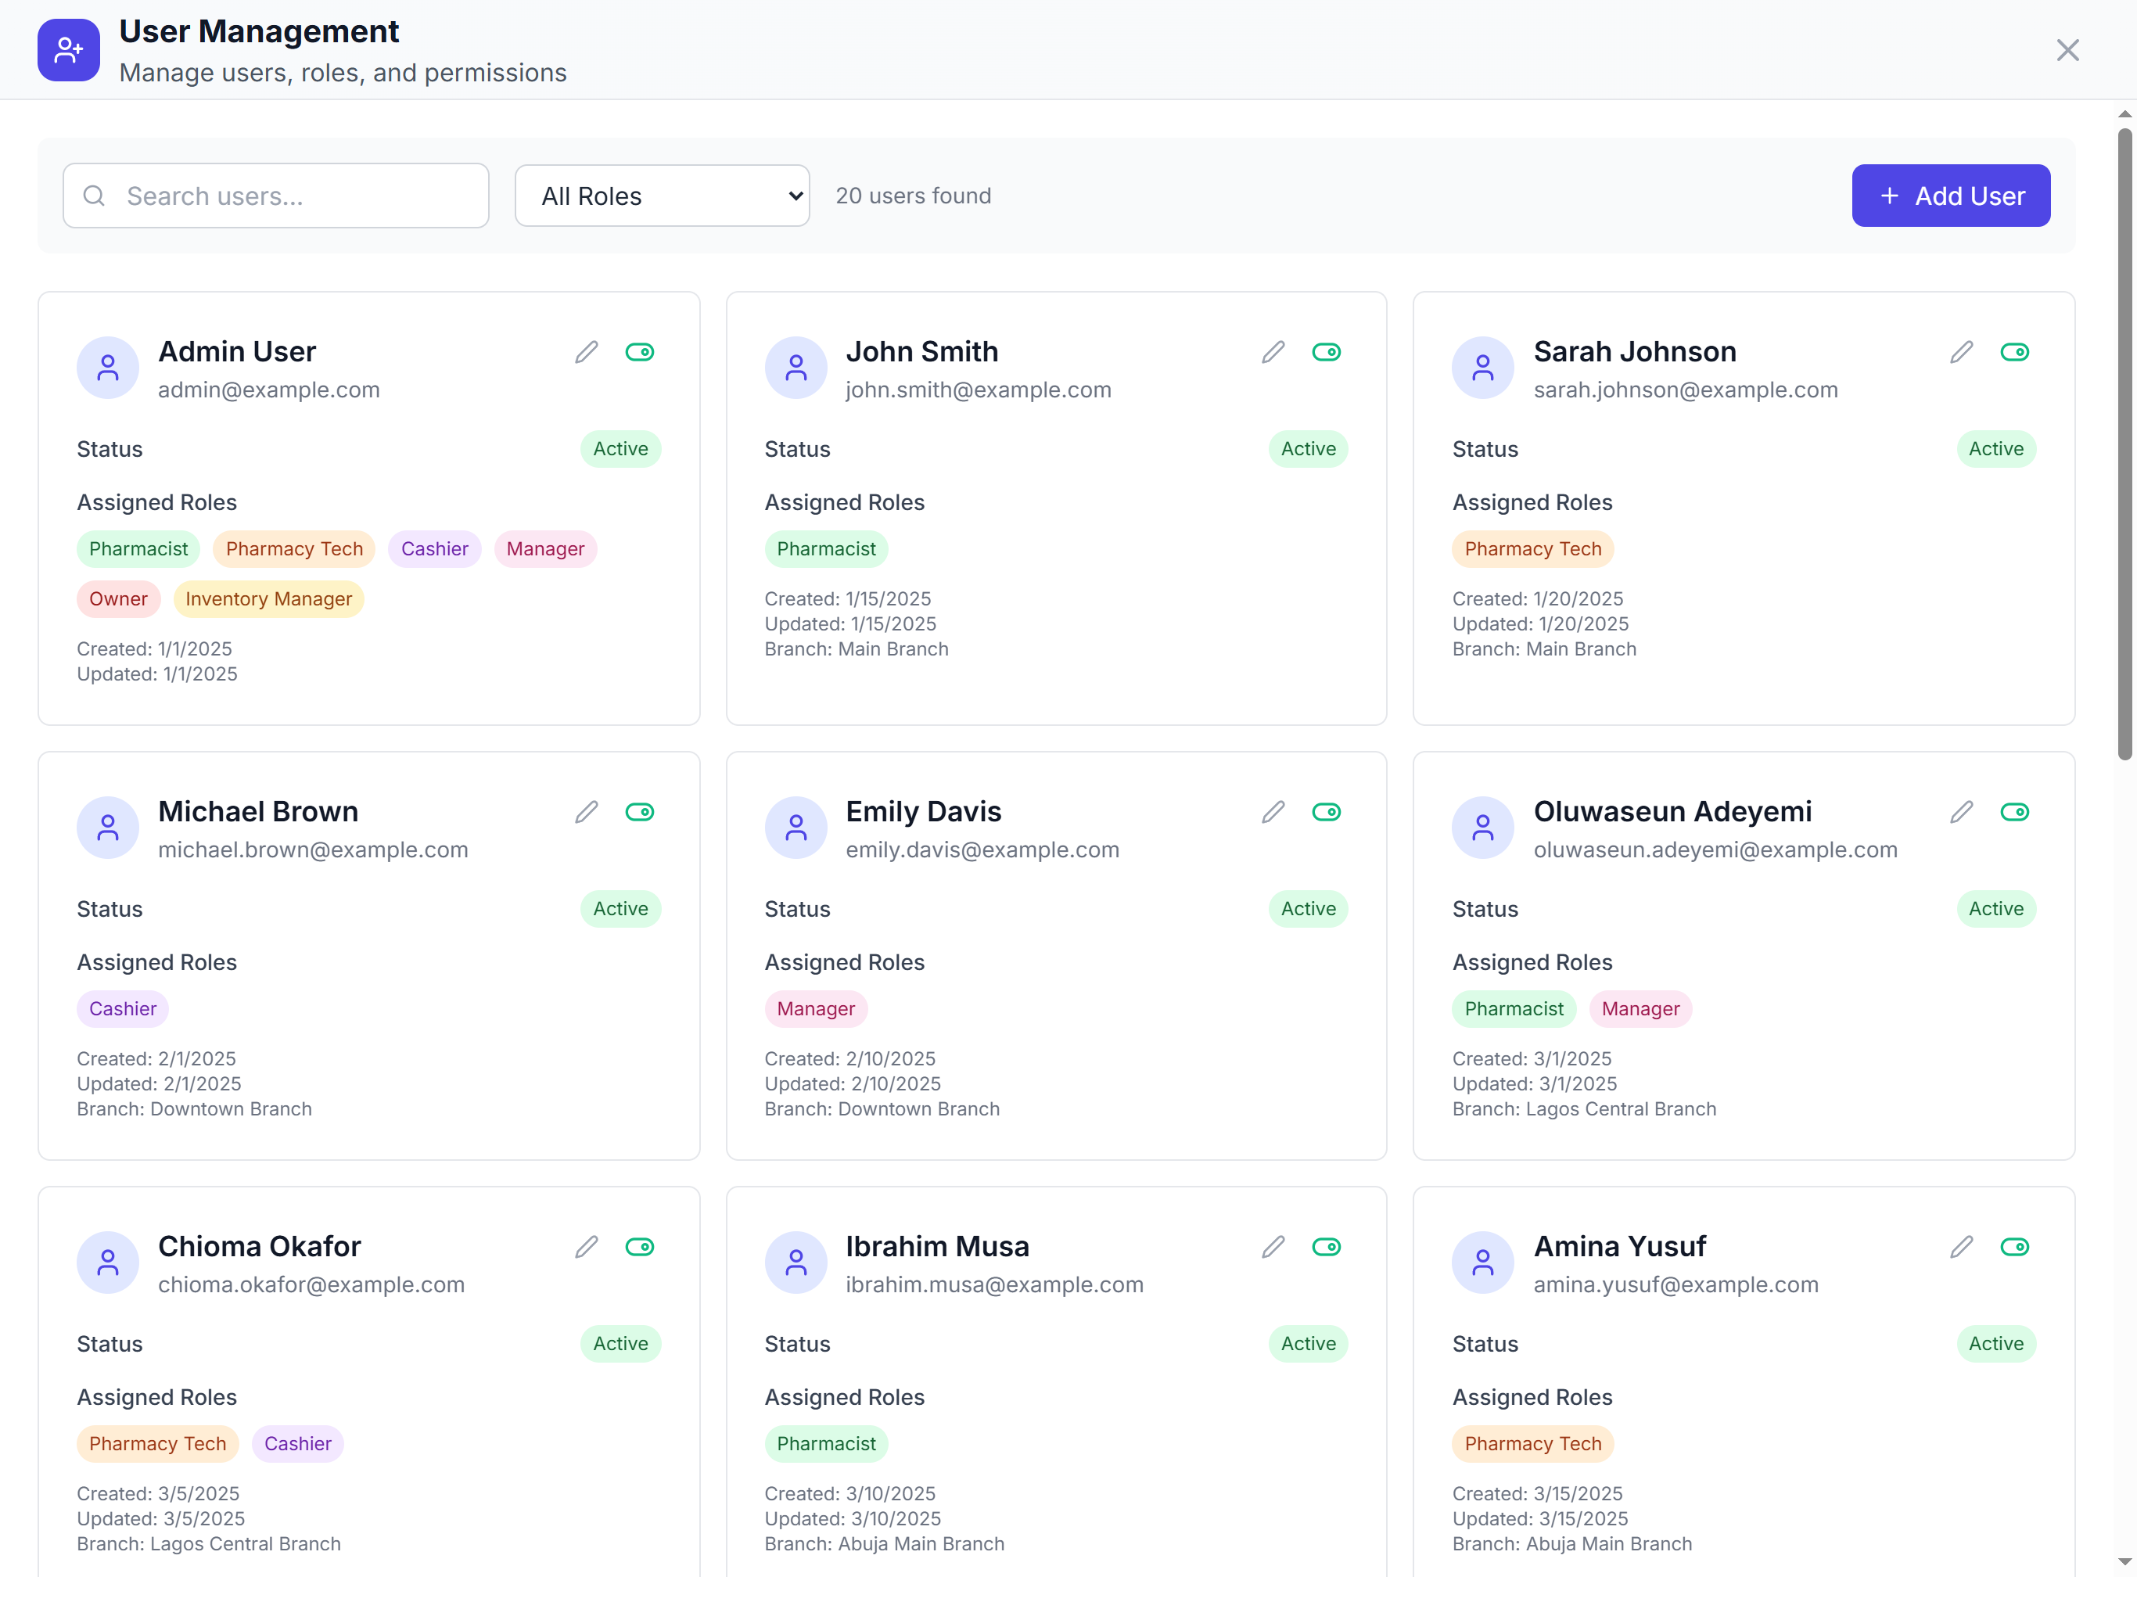Click the vertical scrollbar thumb
The width and height of the screenshot is (2137, 1602).
tap(2124, 444)
